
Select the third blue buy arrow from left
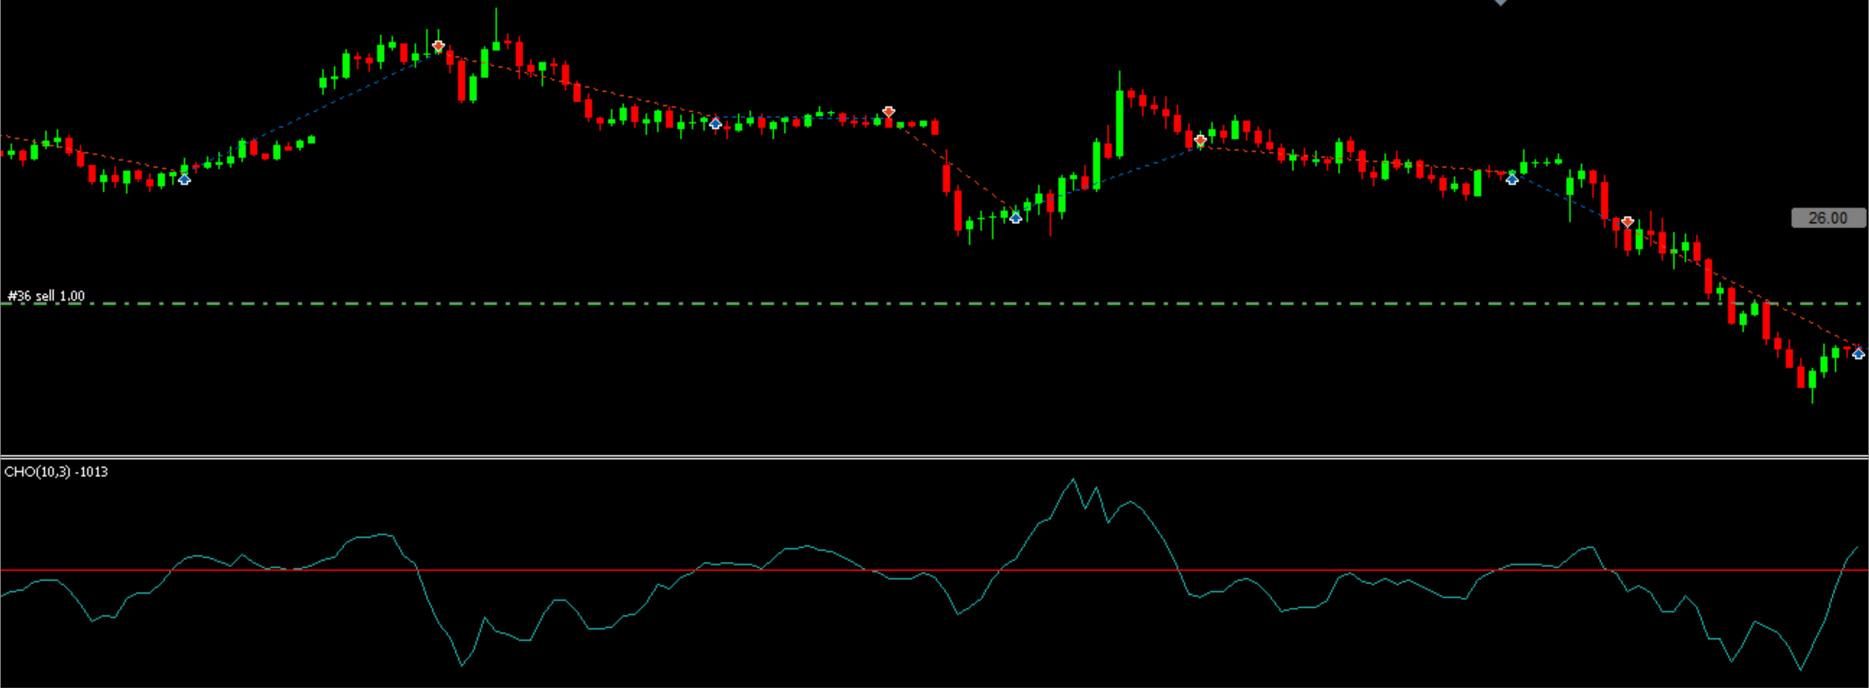click(1016, 217)
